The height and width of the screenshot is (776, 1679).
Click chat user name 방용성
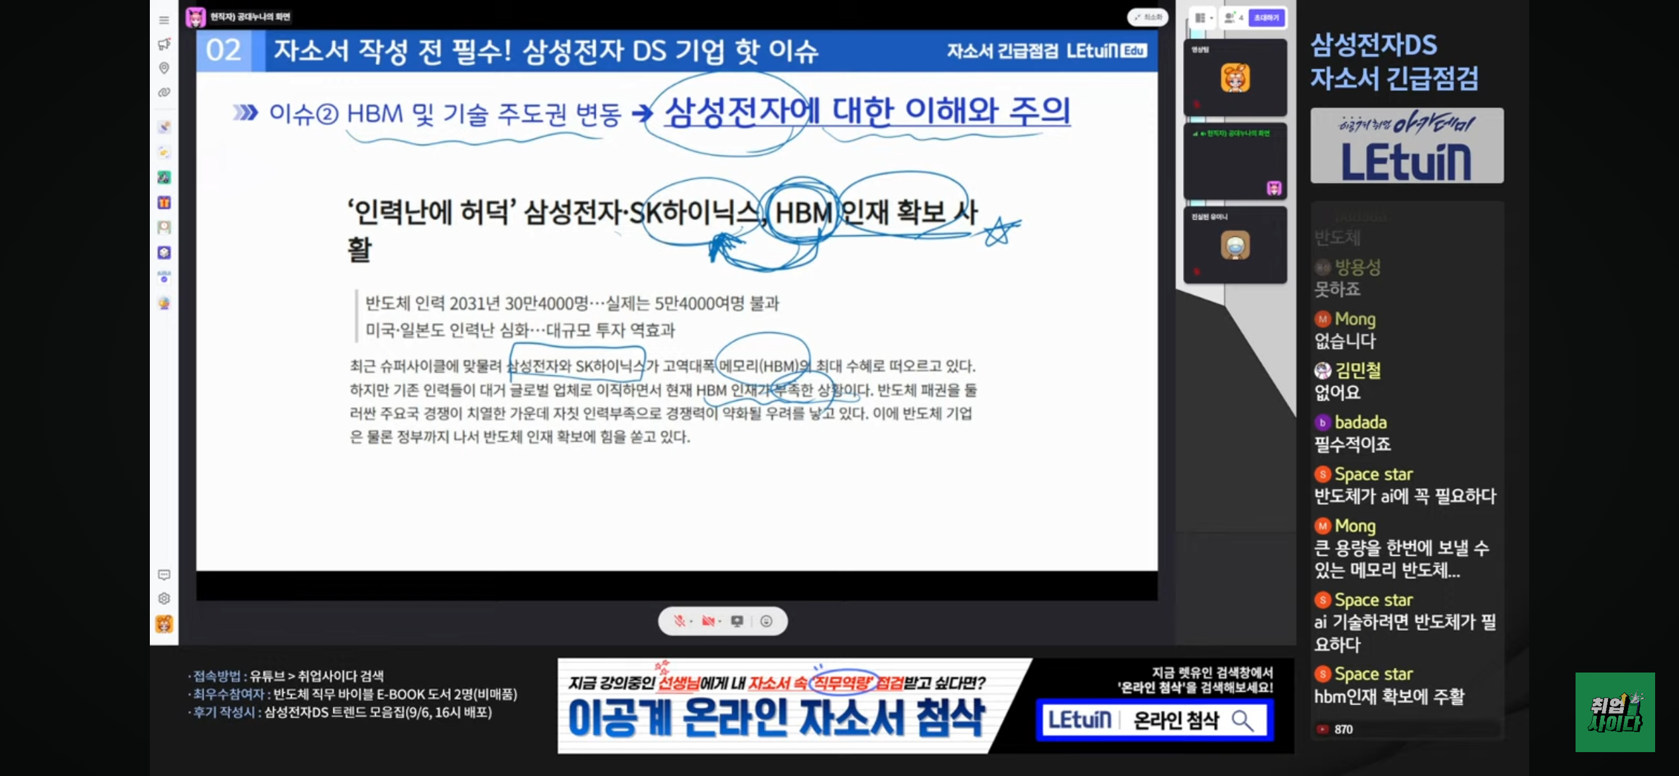[1357, 267]
